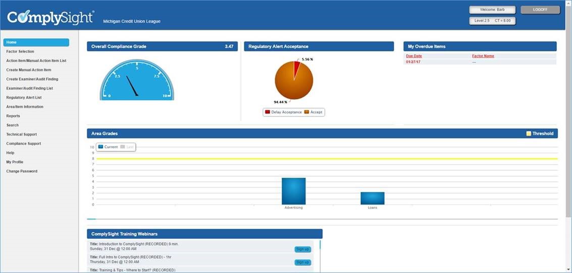The image size is (572, 273).
Task: Click the Training & Tips webinar title
Action: tap(132, 270)
